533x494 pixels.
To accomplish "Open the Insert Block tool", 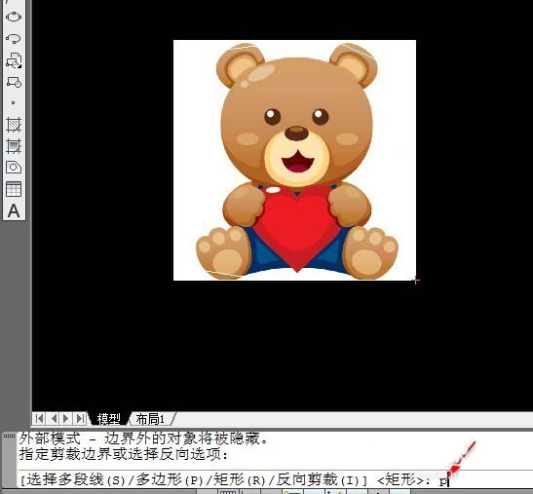I will click(x=14, y=60).
